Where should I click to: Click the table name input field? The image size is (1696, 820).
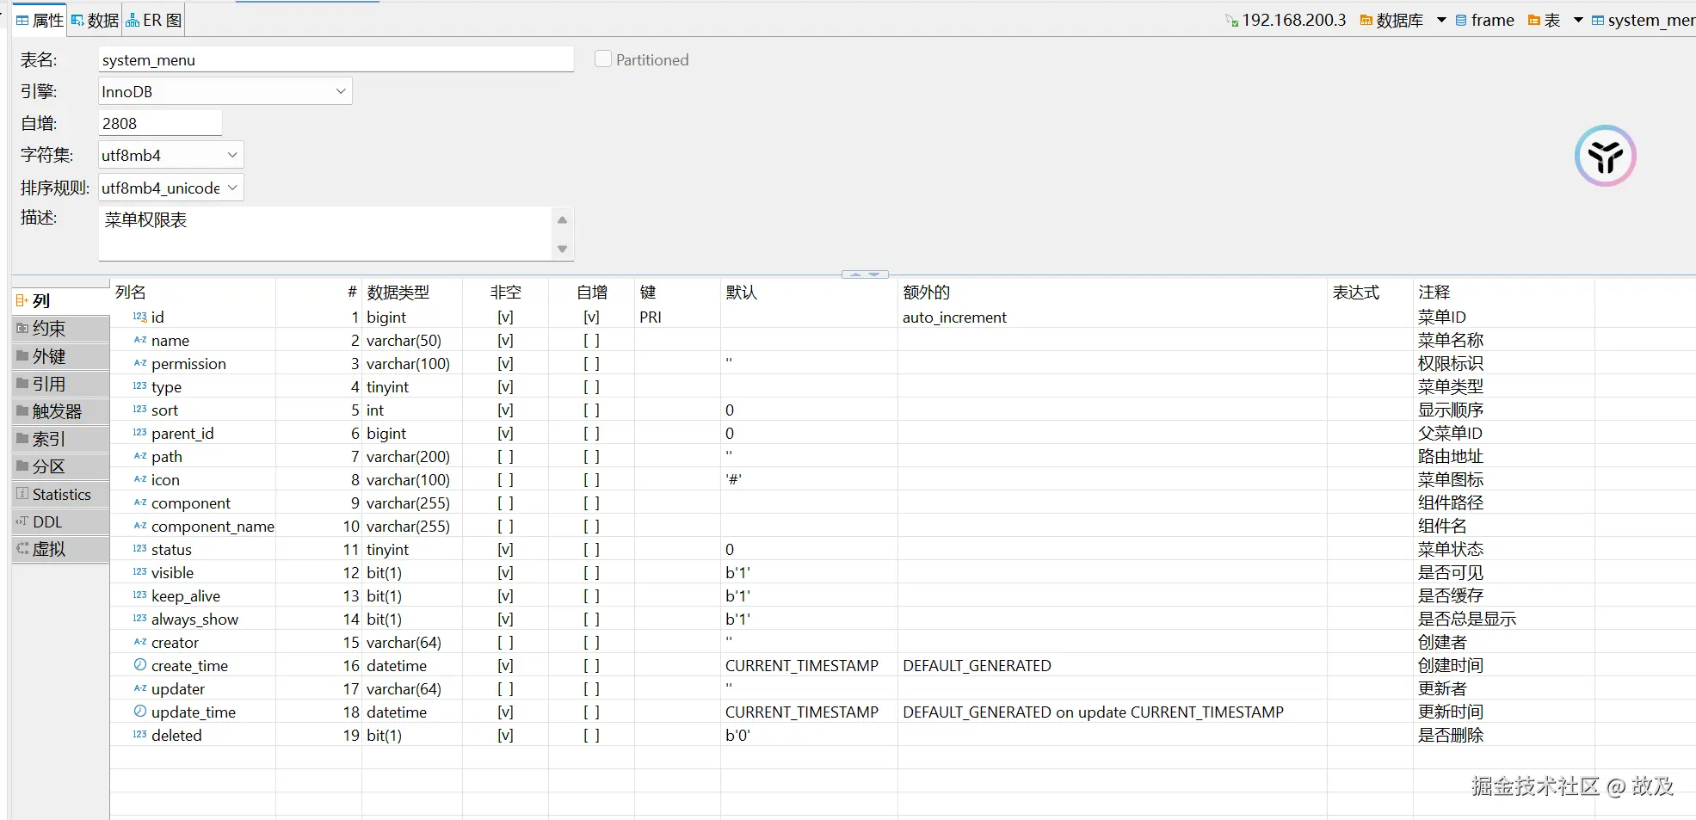click(x=336, y=59)
